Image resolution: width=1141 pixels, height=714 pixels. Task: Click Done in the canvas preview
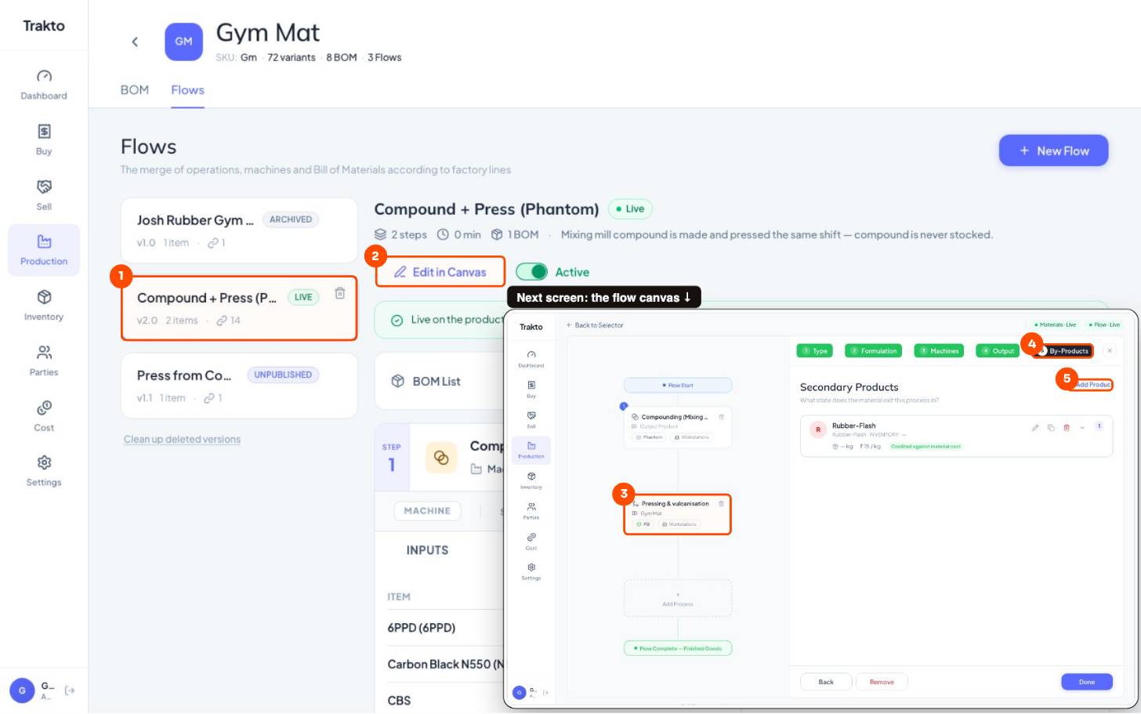tap(1087, 682)
